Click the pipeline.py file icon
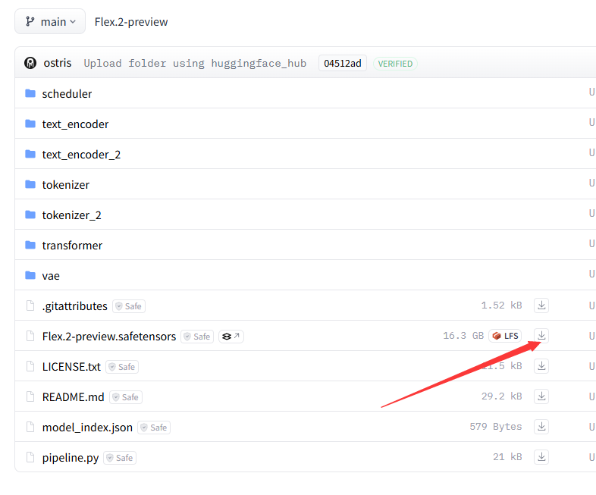Screen dimensions: 596x495 click(x=30, y=457)
